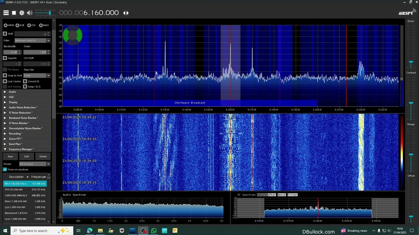Click the tuning style arrows icon beside frequency
Viewport: 419px width, 235px height.
pos(126,13)
